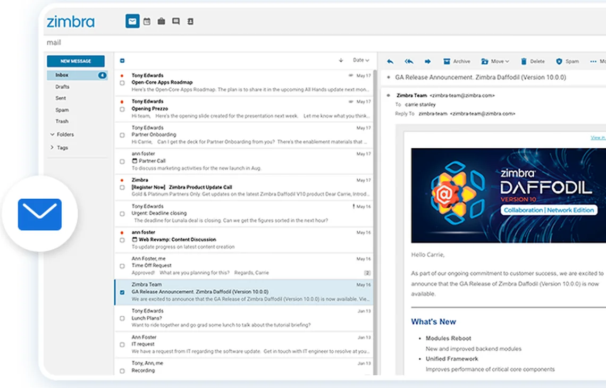Open the Chat app icon
This screenshot has width=606, height=388.
[x=176, y=21]
